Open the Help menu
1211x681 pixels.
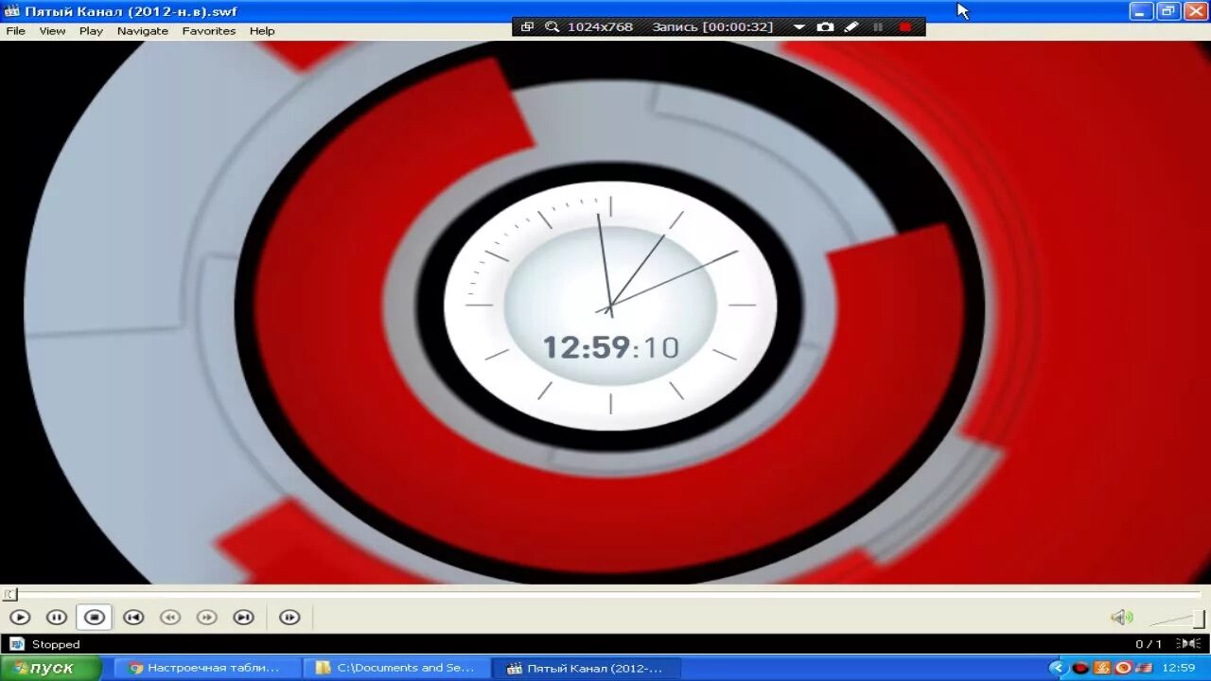point(262,31)
